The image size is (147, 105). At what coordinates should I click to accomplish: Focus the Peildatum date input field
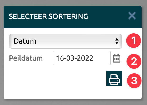tap(82, 58)
